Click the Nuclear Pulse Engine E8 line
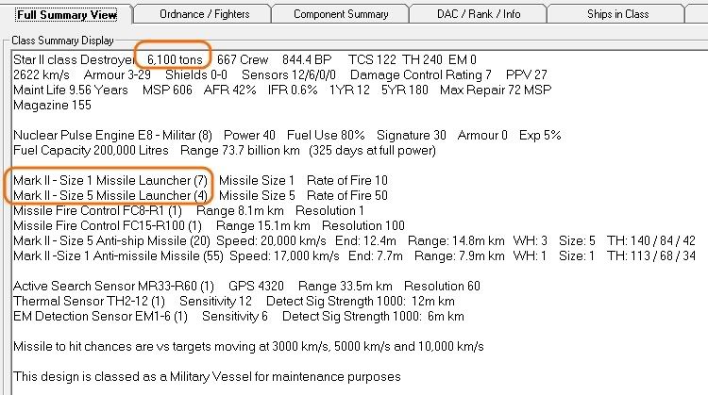The width and height of the screenshot is (708, 395). tap(287, 135)
